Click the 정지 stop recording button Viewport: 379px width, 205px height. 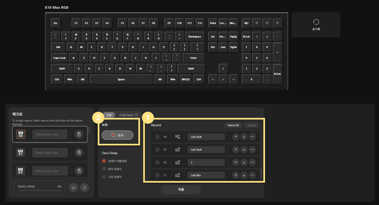tap(118, 135)
